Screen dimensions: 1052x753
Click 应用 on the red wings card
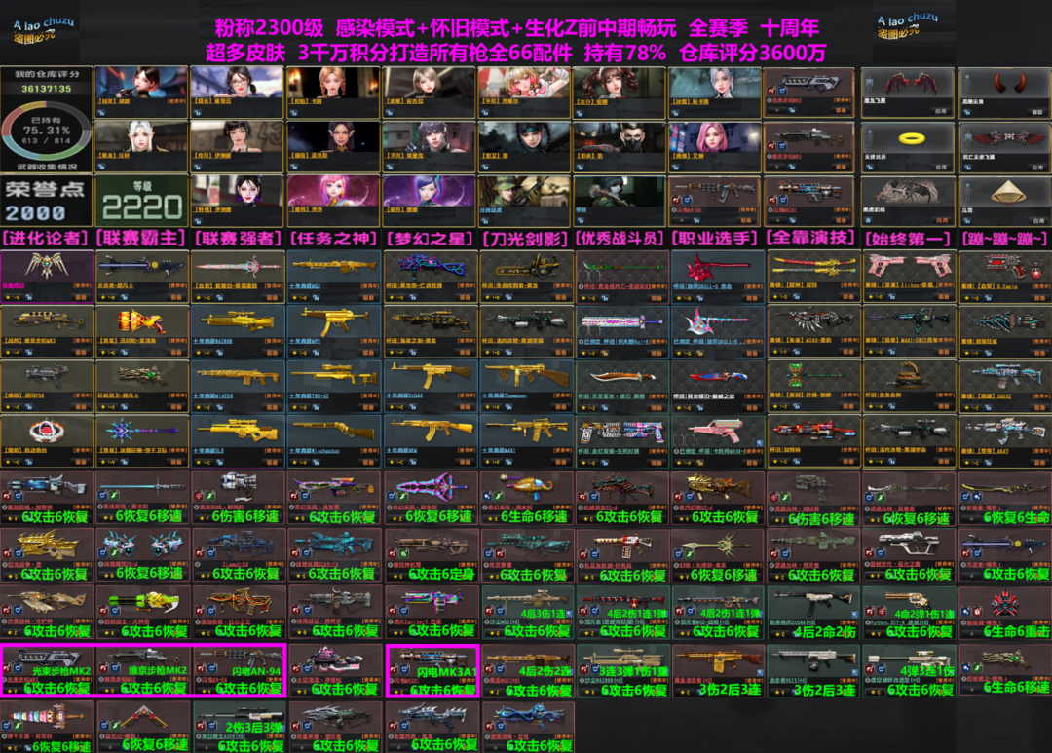click(941, 111)
